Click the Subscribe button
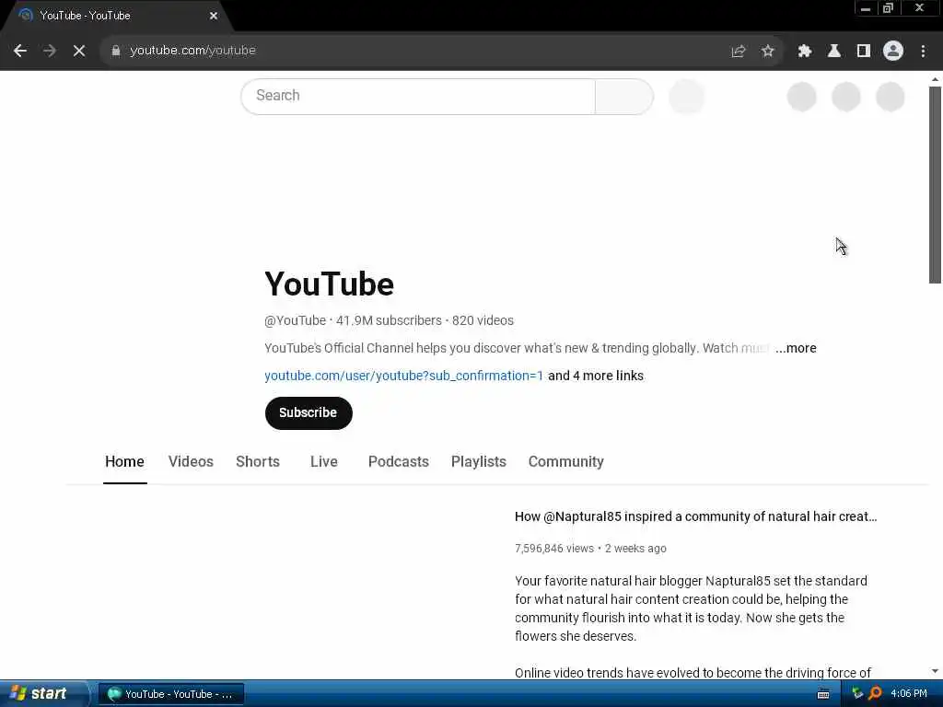 click(x=309, y=413)
